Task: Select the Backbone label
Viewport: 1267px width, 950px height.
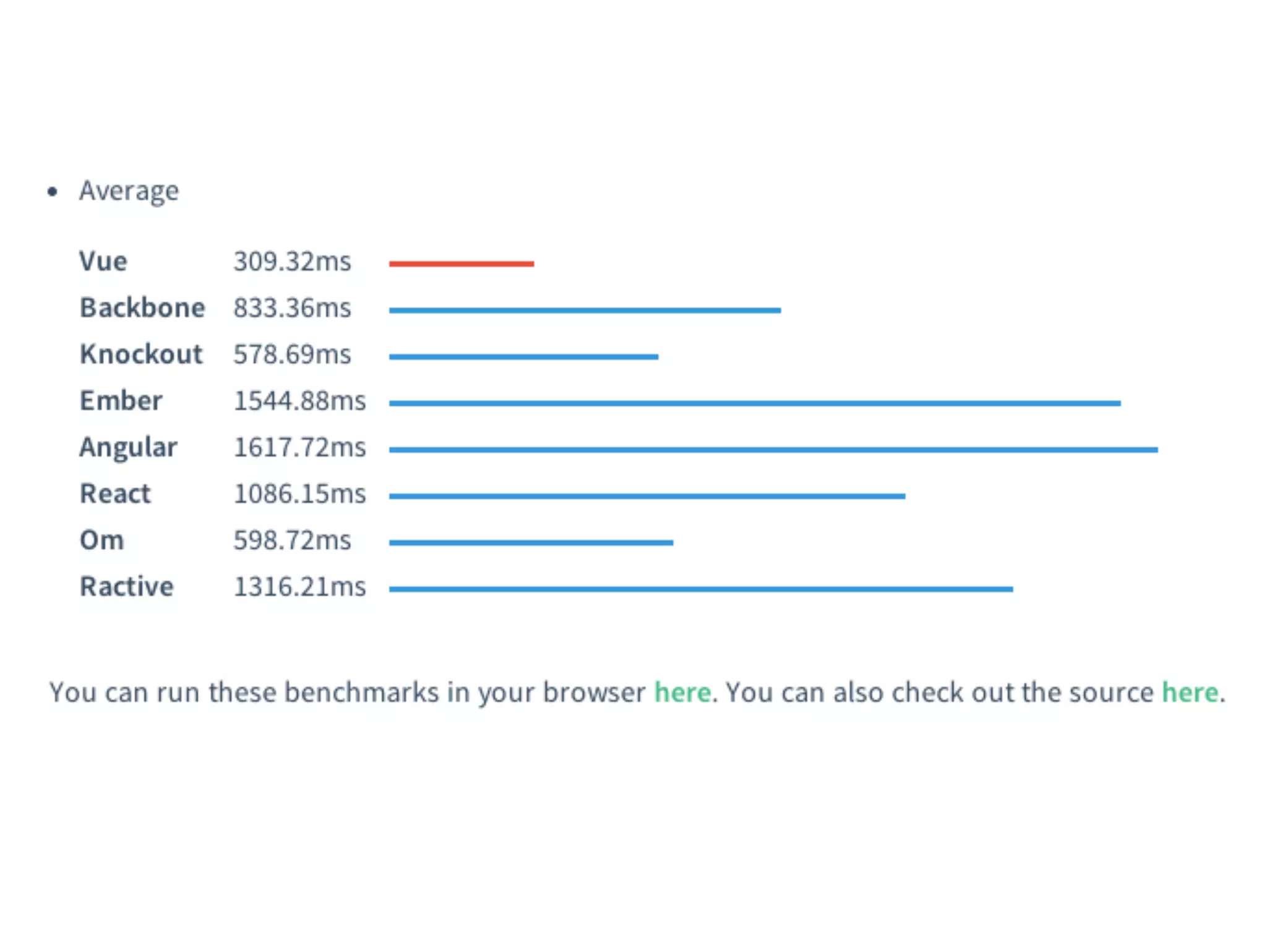Action: click(x=142, y=307)
